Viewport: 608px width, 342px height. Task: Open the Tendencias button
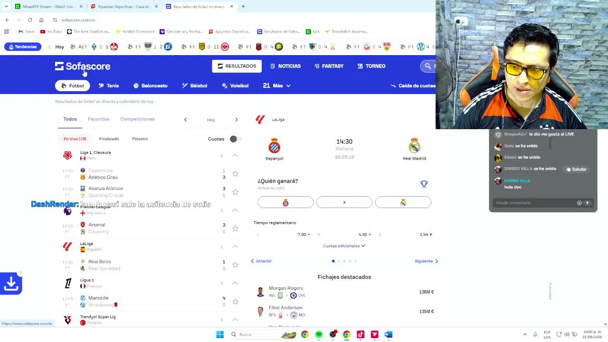pyautogui.click(x=22, y=47)
